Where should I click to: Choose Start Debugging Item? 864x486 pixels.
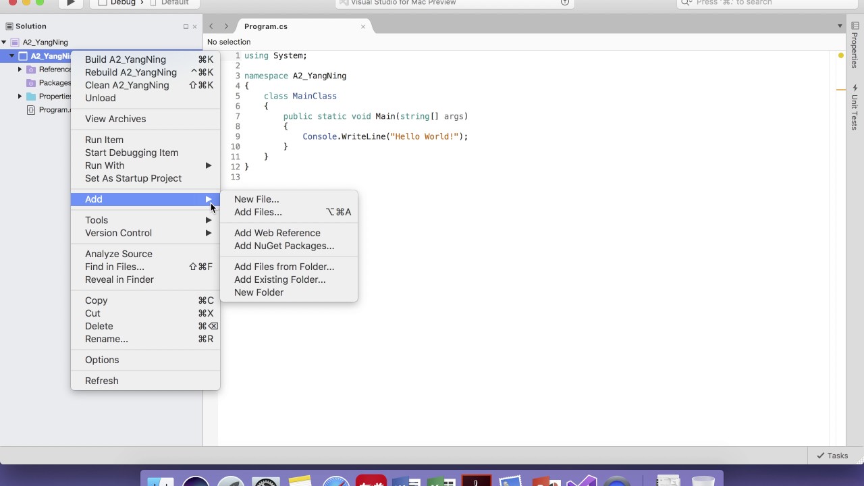coord(145,153)
